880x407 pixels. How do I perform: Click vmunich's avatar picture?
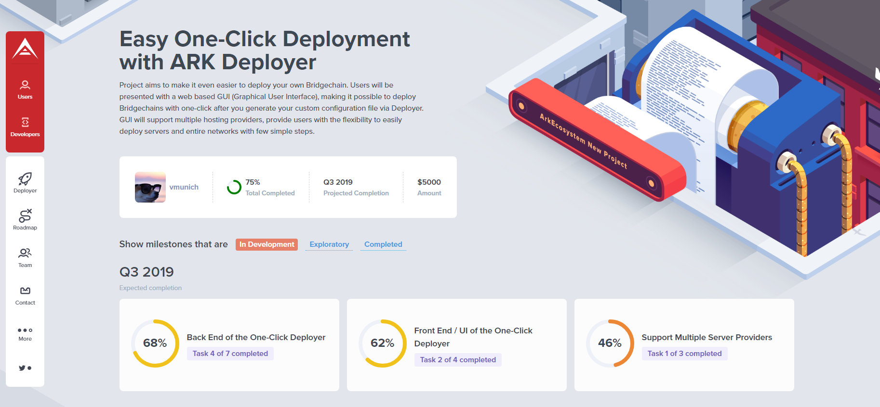[150, 187]
